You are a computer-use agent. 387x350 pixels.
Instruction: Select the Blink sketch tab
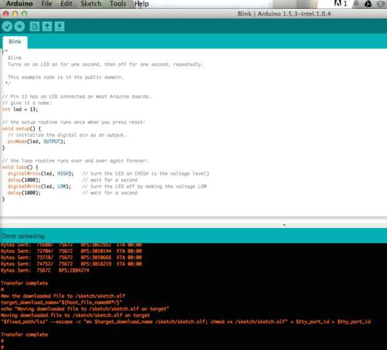click(x=15, y=42)
